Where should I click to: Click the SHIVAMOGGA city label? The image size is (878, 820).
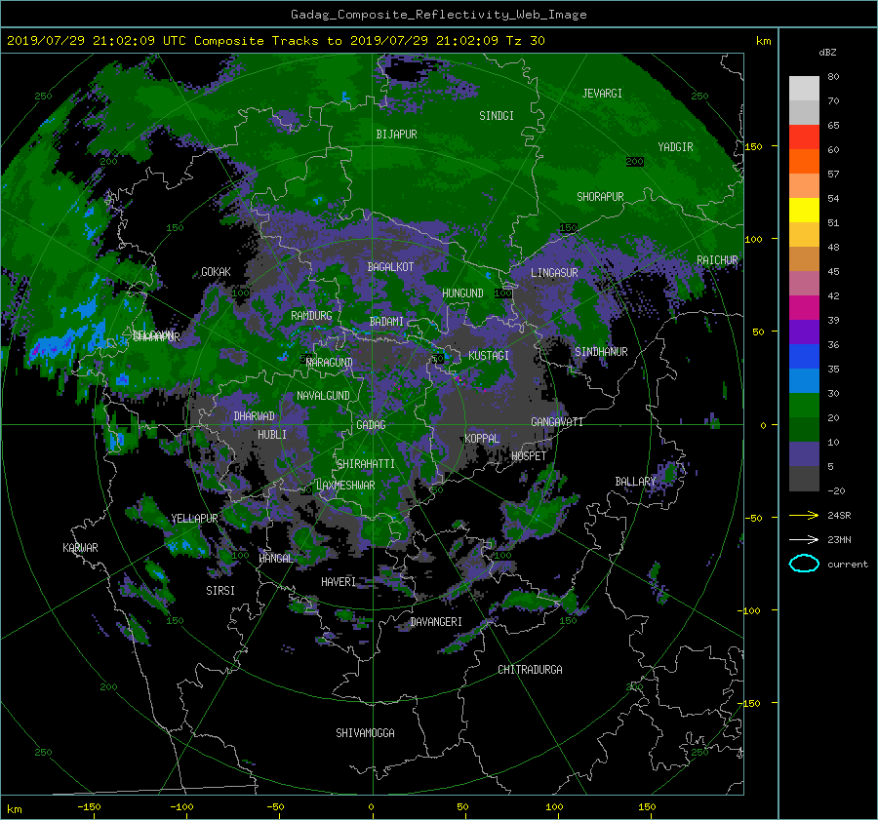365,732
